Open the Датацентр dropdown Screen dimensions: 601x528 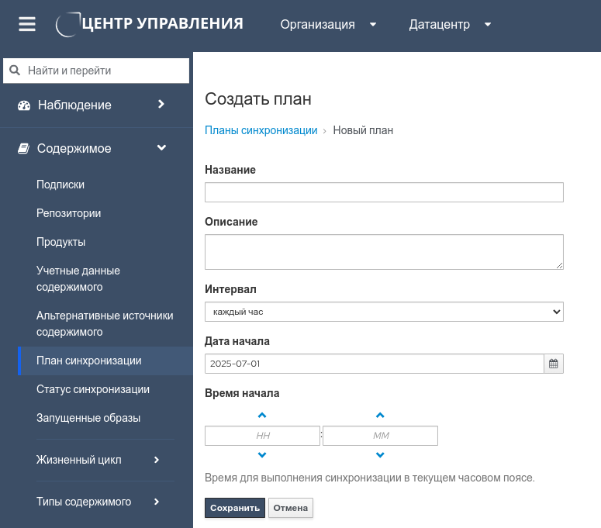tap(450, 24)
